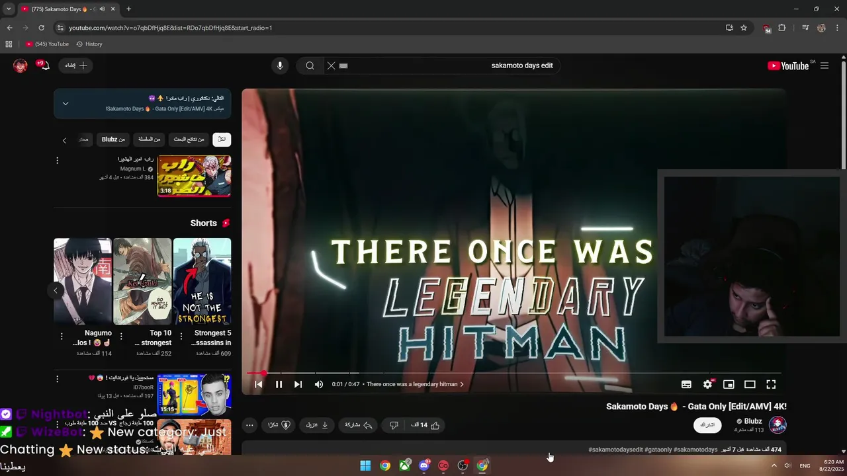Show hidden system tray icons chevron
847x476 pixels.
click(x=774, y=465)
